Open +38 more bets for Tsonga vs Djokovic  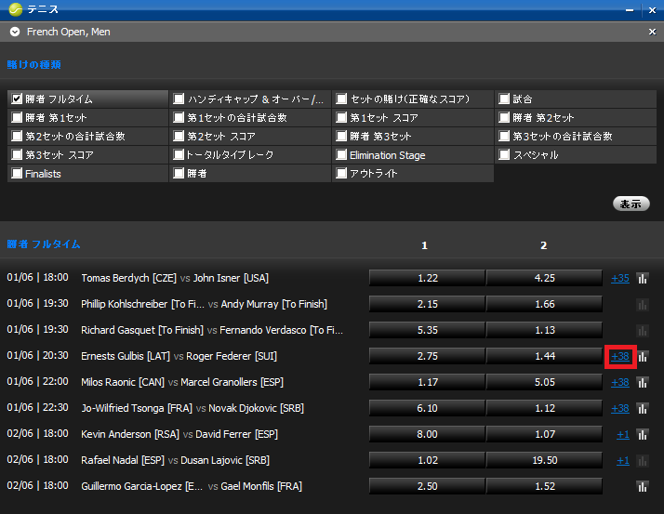point(620,409)
